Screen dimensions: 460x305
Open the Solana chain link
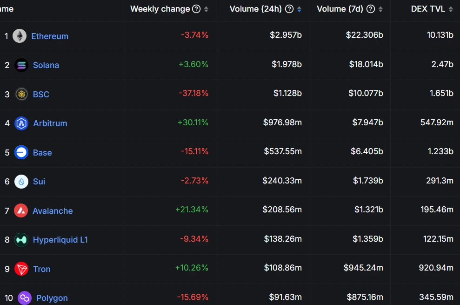(x=46, y=65)
